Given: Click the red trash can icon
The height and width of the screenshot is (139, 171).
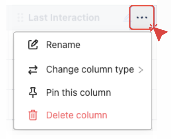Looking at the screenshot, I should (x=33, y=115).
